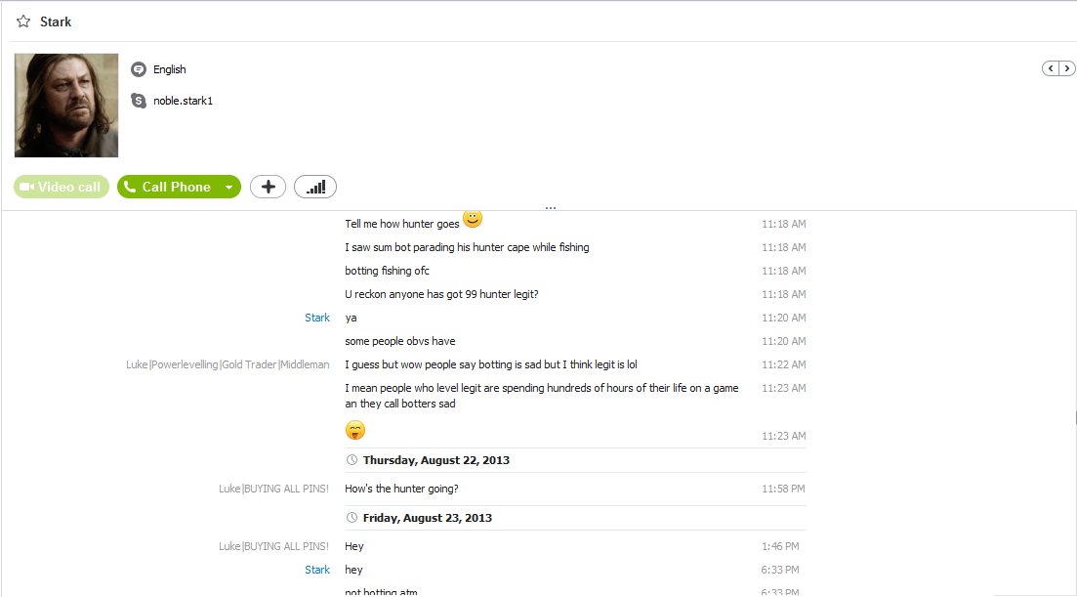
Task: Click the Stark contact name title
Action: click(56, 21)
